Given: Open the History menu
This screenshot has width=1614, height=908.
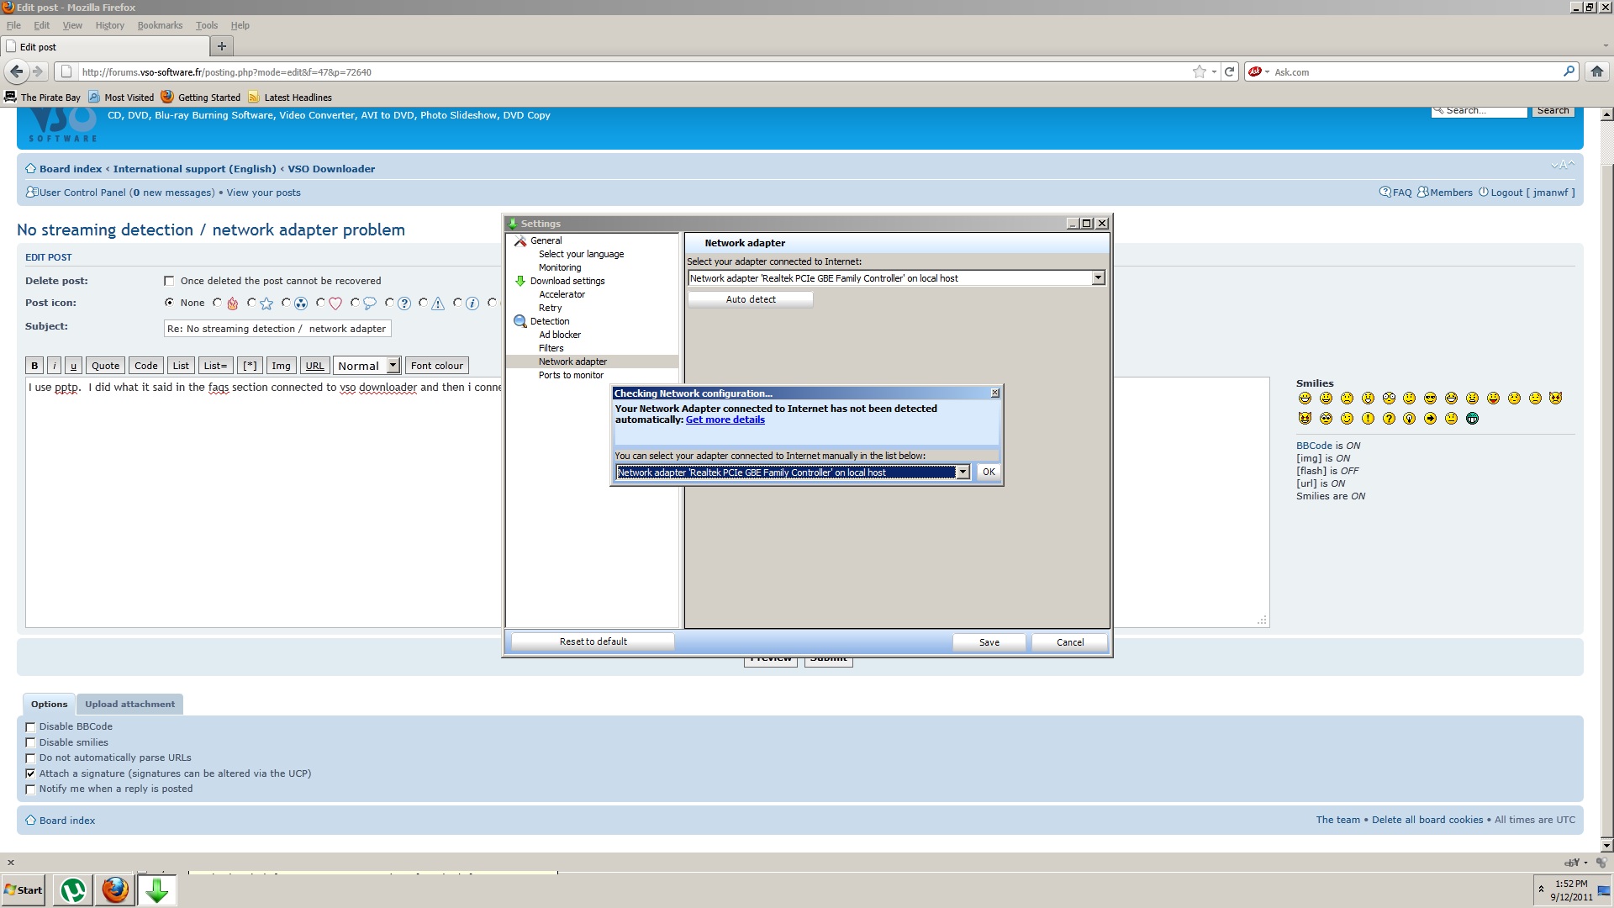Looking at the screenshot, I should (109, 25).
